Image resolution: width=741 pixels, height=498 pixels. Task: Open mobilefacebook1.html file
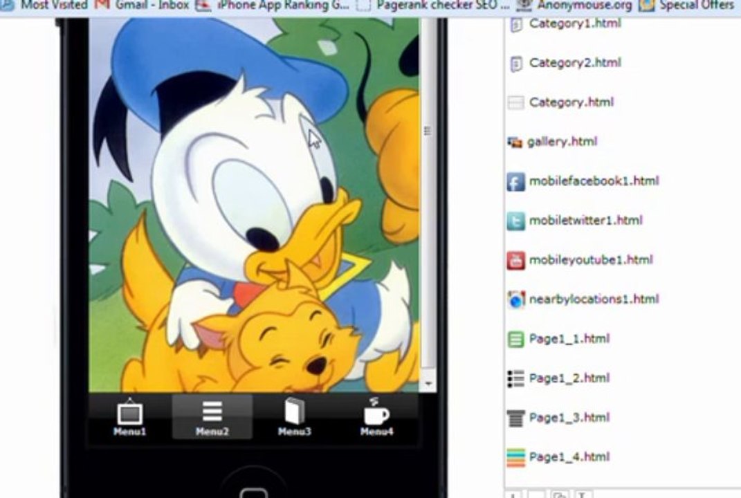594,181
